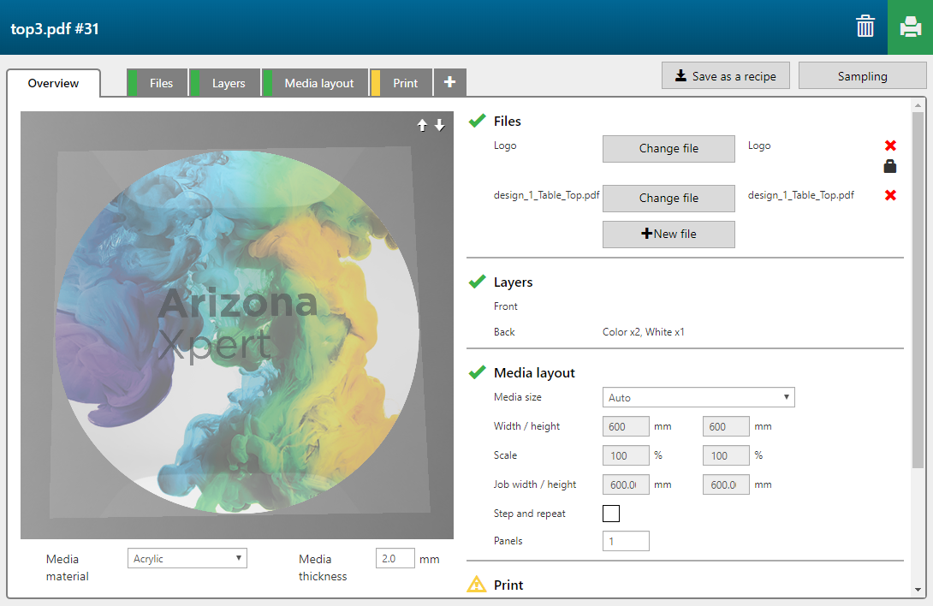
Task: Toggle the lock icon for Logo file
Action: (x=890, y=166)
